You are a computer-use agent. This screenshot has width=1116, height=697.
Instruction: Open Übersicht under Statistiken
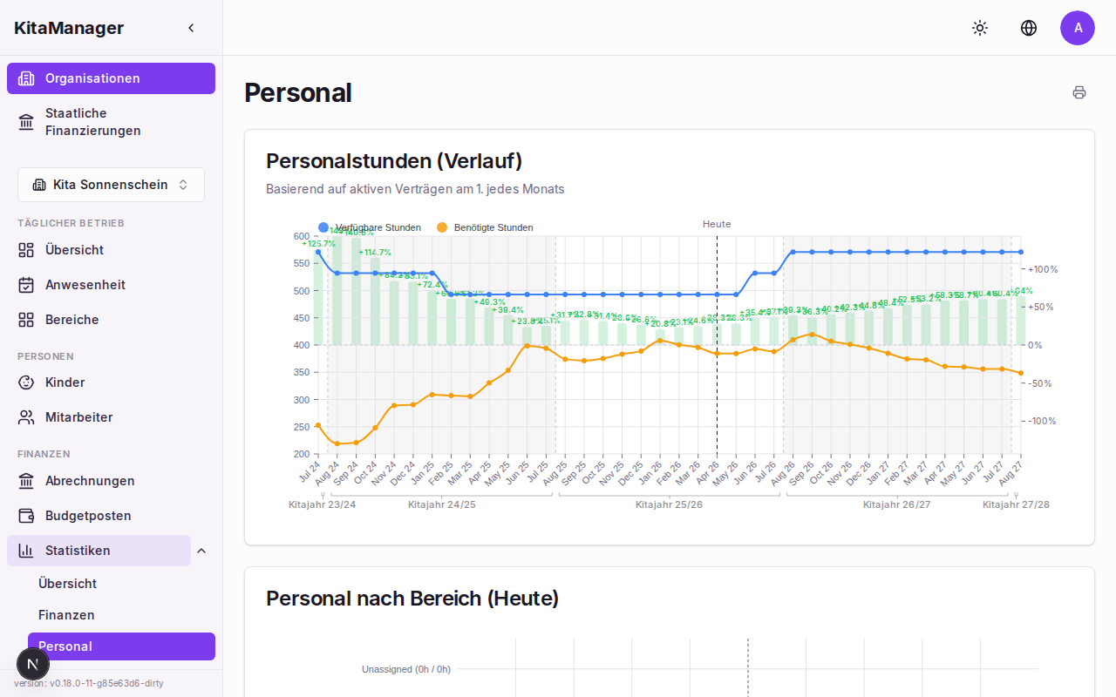pos(67,584)
